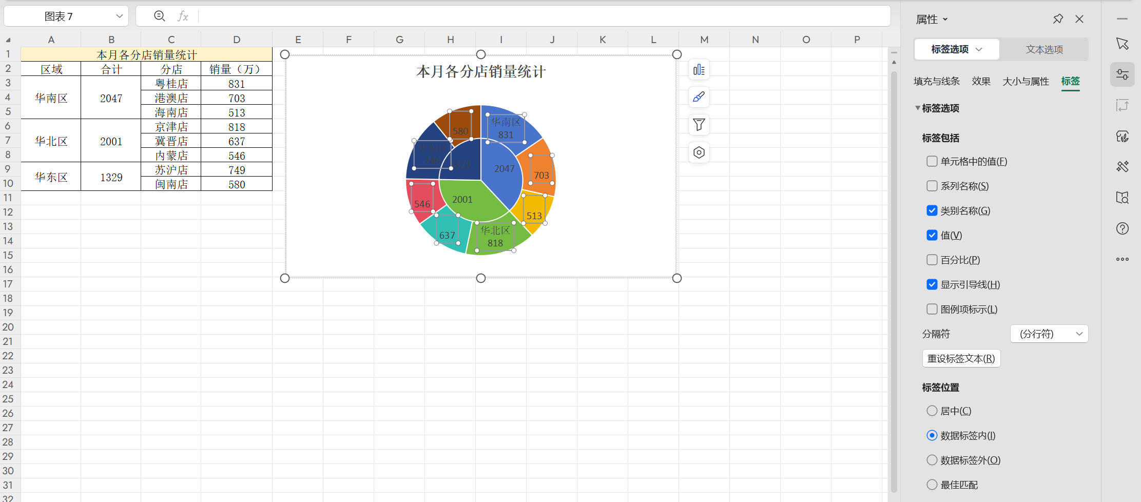The width and height of the screenshot is (1141, 502).
Task: Toggle the show leader lines checkbox
Action: click(932, 284)
